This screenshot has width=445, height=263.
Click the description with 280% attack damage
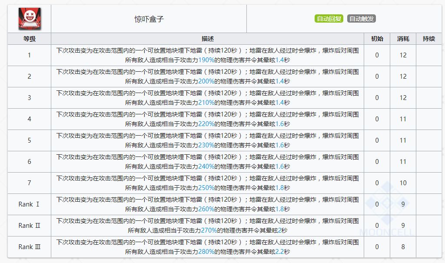coord(207,247)
